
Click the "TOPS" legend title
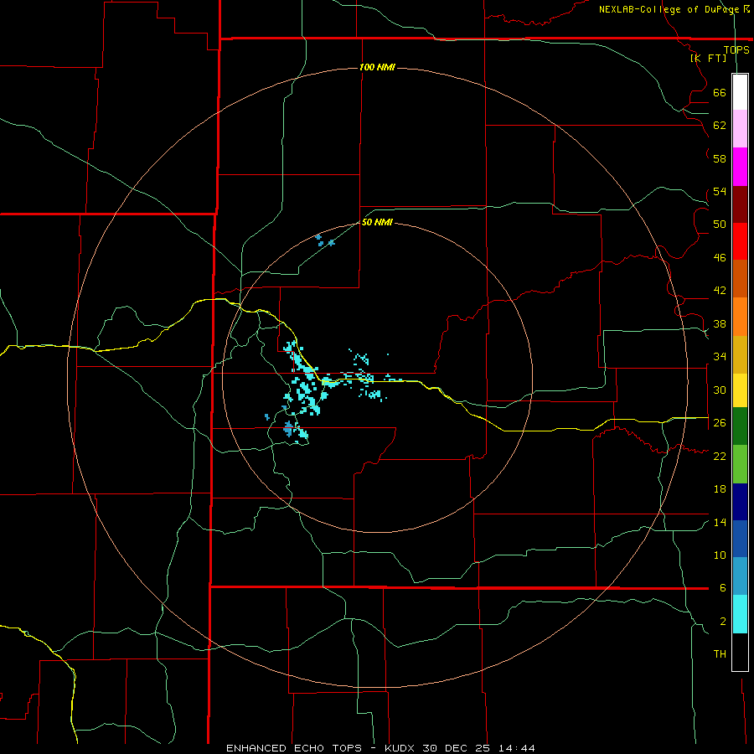click(x=736, y=49)
